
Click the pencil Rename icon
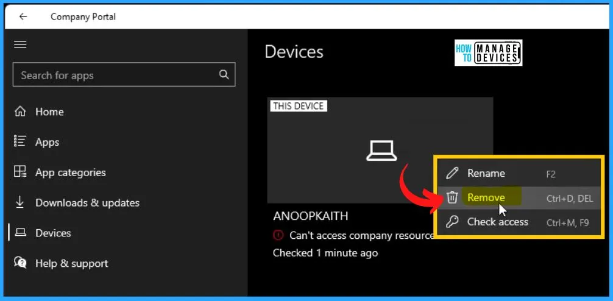(x=452, y=173)
